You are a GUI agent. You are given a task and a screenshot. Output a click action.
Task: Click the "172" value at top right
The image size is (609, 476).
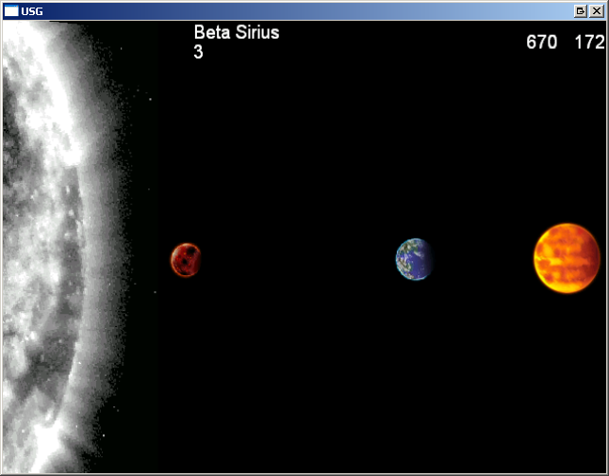pyautogui.click(x=589, y=41)
